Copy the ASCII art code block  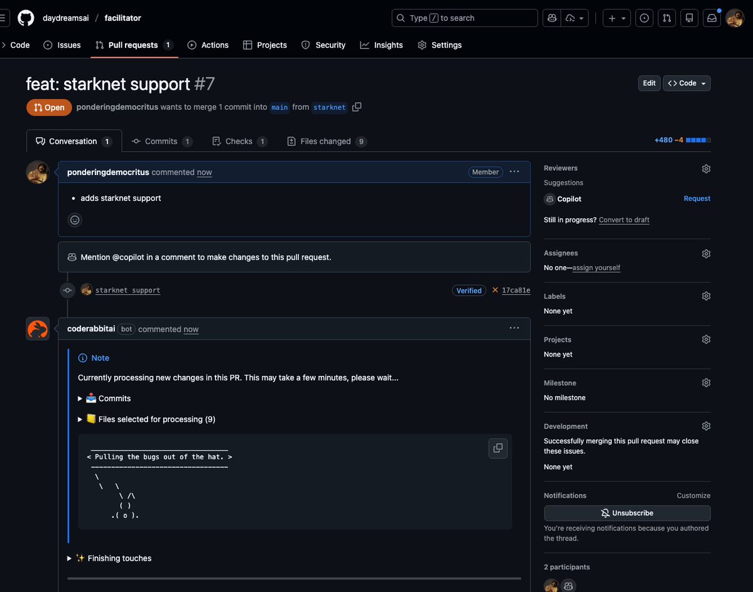coord(498,448)
